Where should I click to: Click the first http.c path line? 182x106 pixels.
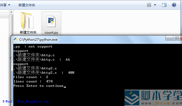click(34, 55)
